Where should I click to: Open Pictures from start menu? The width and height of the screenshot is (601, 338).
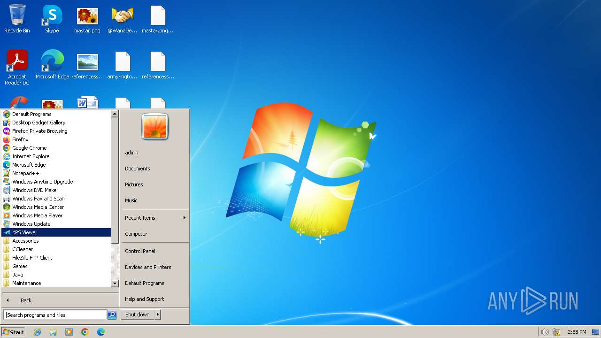point(155,184)
